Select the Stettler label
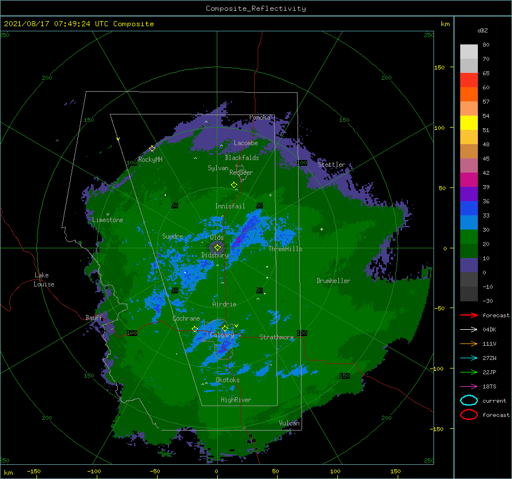Viewport: 512px width, 479px height. click(332, 165)
